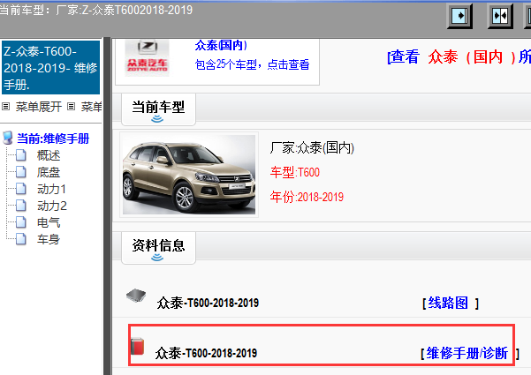The image size is (531, 375).
Task: Click the double-arrow panel collapse button
Action: (500, 16)
